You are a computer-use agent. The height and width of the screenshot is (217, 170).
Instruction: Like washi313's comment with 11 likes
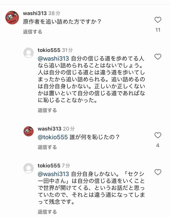158,20
